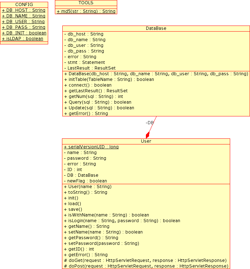Click the DB_HOST : String attribute
Screen dimensions: 250x269
click(24, 10)
